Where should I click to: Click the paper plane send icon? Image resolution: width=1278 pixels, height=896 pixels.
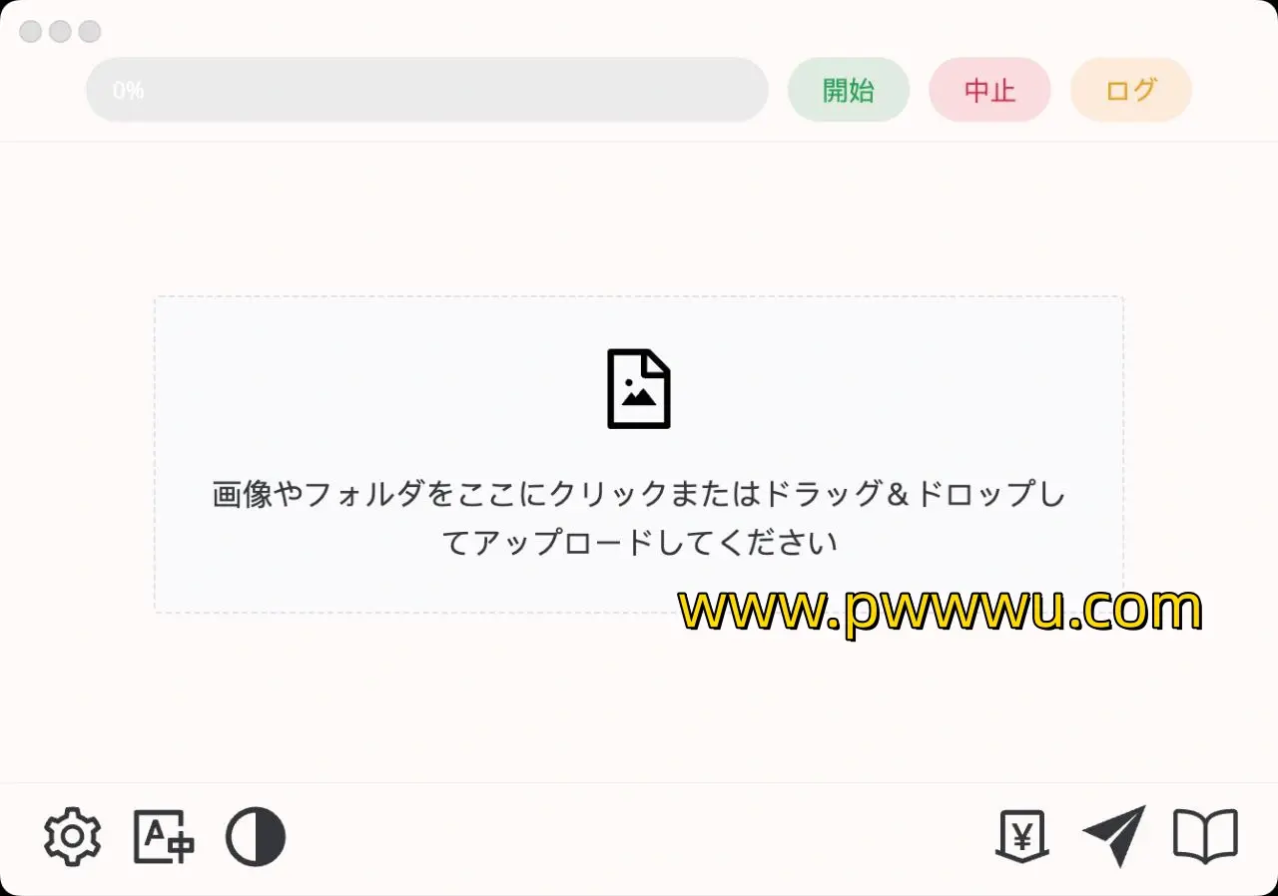click(x=1114, y=836)
